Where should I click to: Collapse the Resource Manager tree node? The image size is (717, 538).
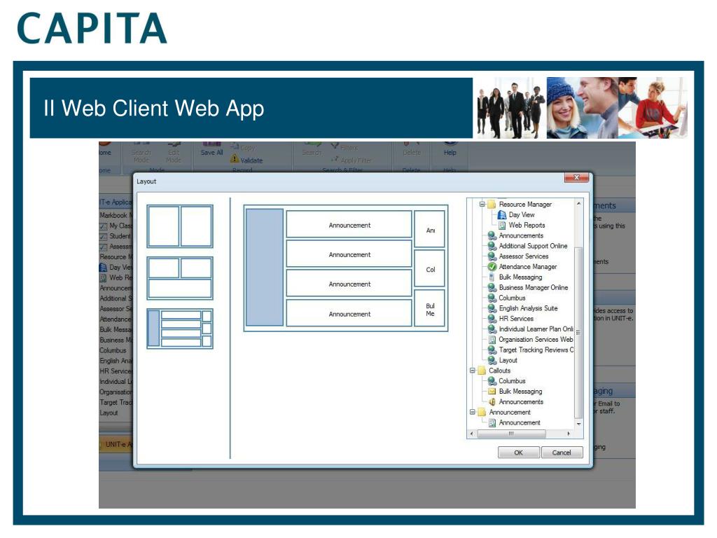click(482, 204)
